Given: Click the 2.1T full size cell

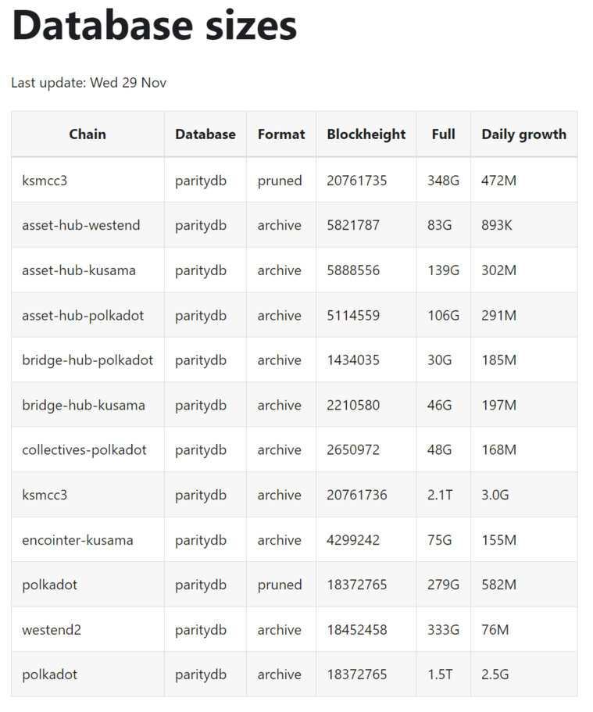Looking at the screenshot, I should 440,496.
